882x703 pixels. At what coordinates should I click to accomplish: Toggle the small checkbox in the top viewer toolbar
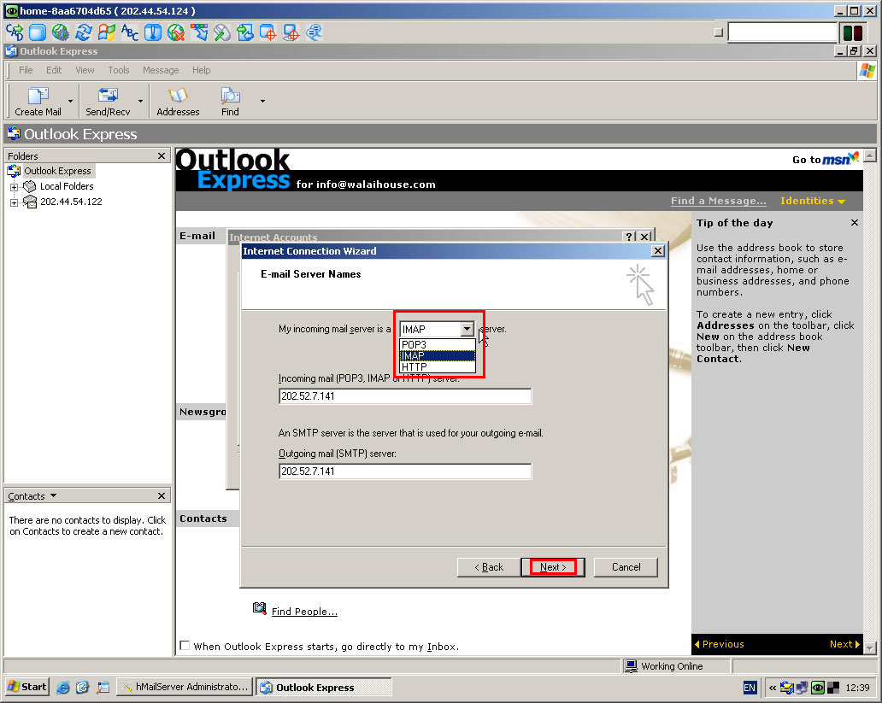(x=718, y=32)
